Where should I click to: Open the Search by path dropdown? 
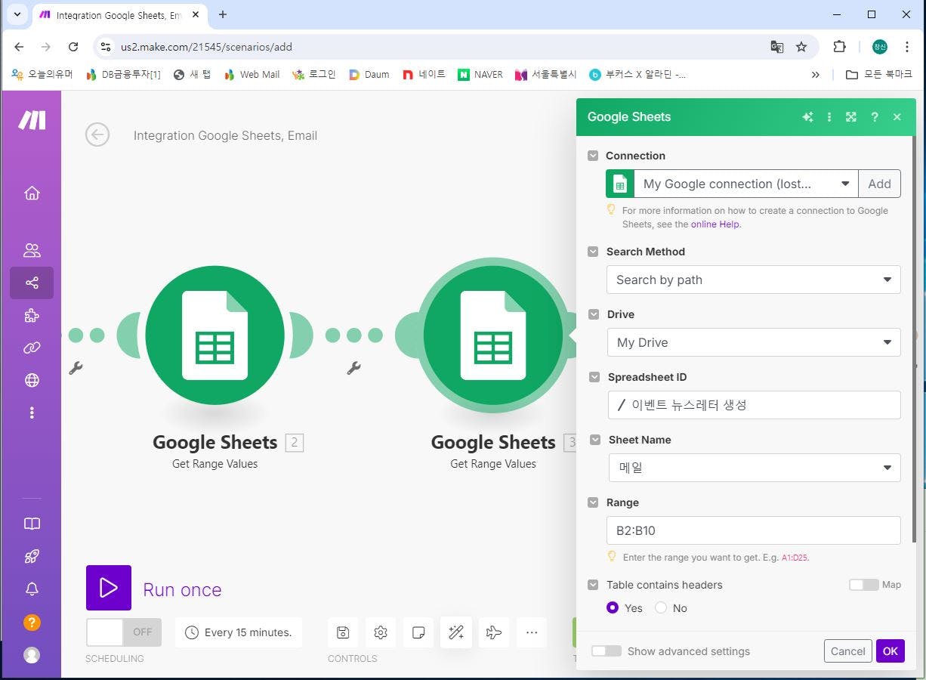coord(754,280)
